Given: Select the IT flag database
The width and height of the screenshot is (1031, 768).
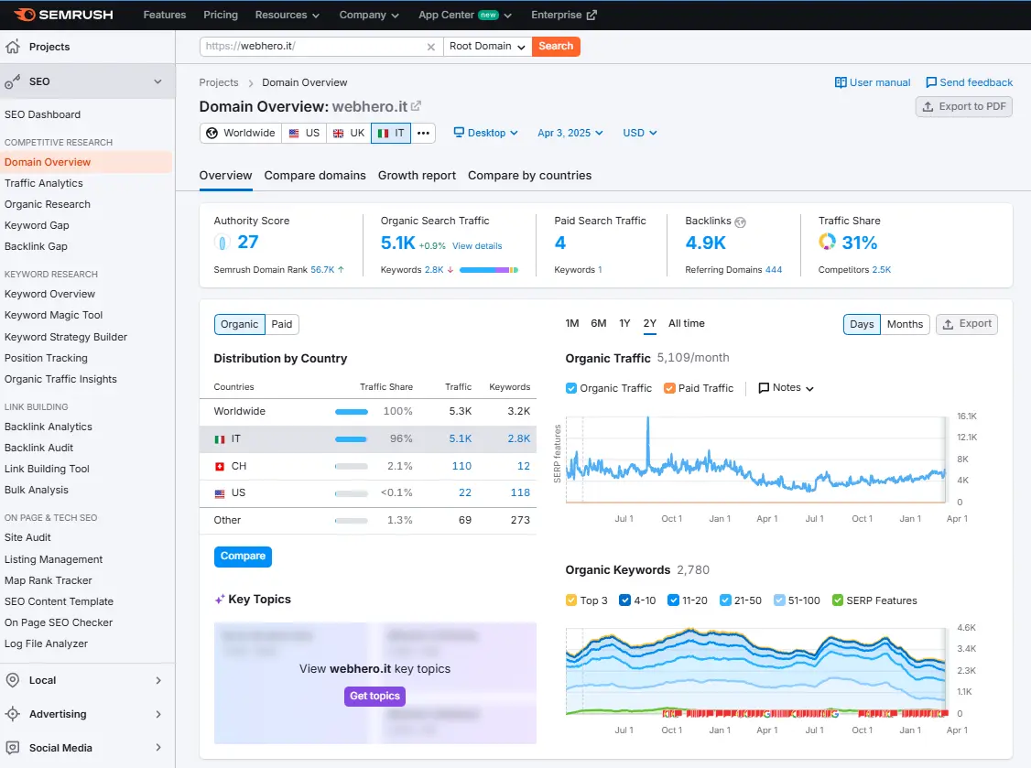Looking at the screenshot, I should pos(383,133).
